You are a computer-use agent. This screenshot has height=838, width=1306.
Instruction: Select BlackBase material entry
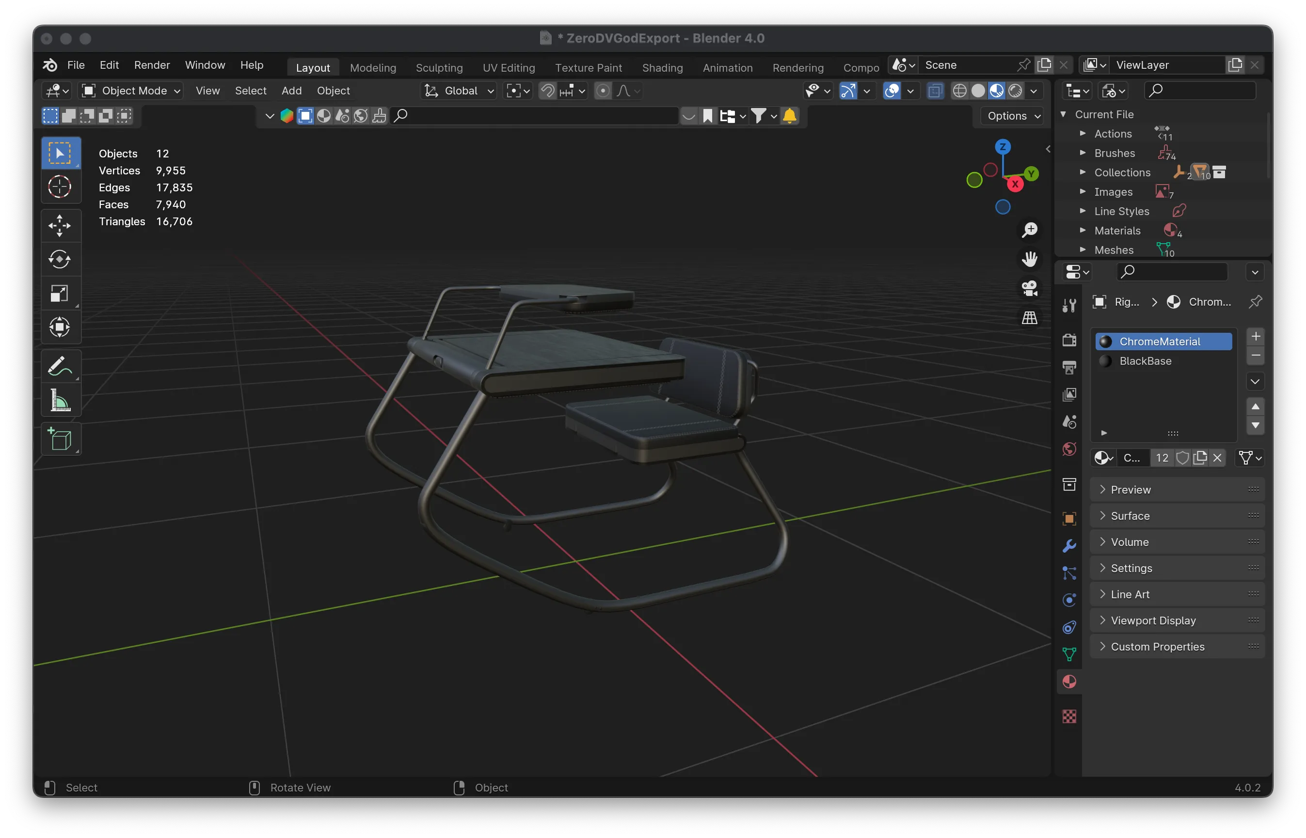1145,360
